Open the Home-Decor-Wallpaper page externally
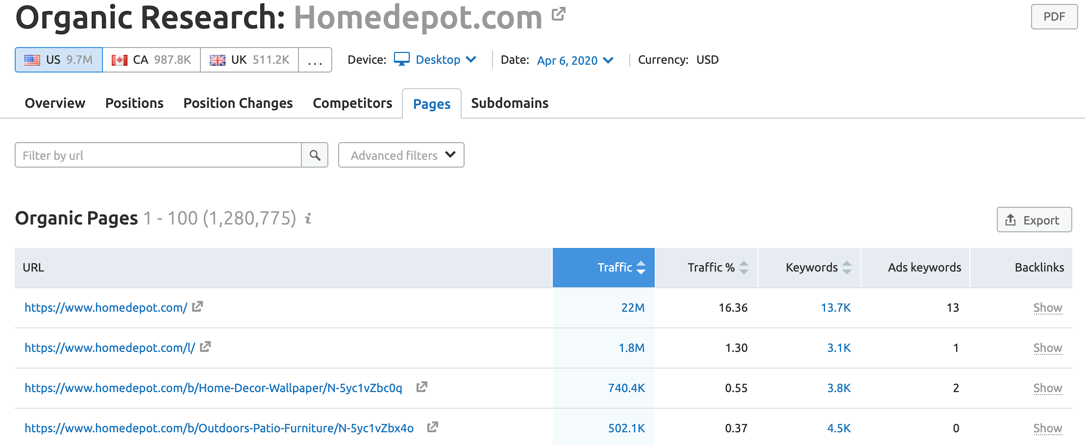This screenshot has height=445, width=1085. (422, 387)
